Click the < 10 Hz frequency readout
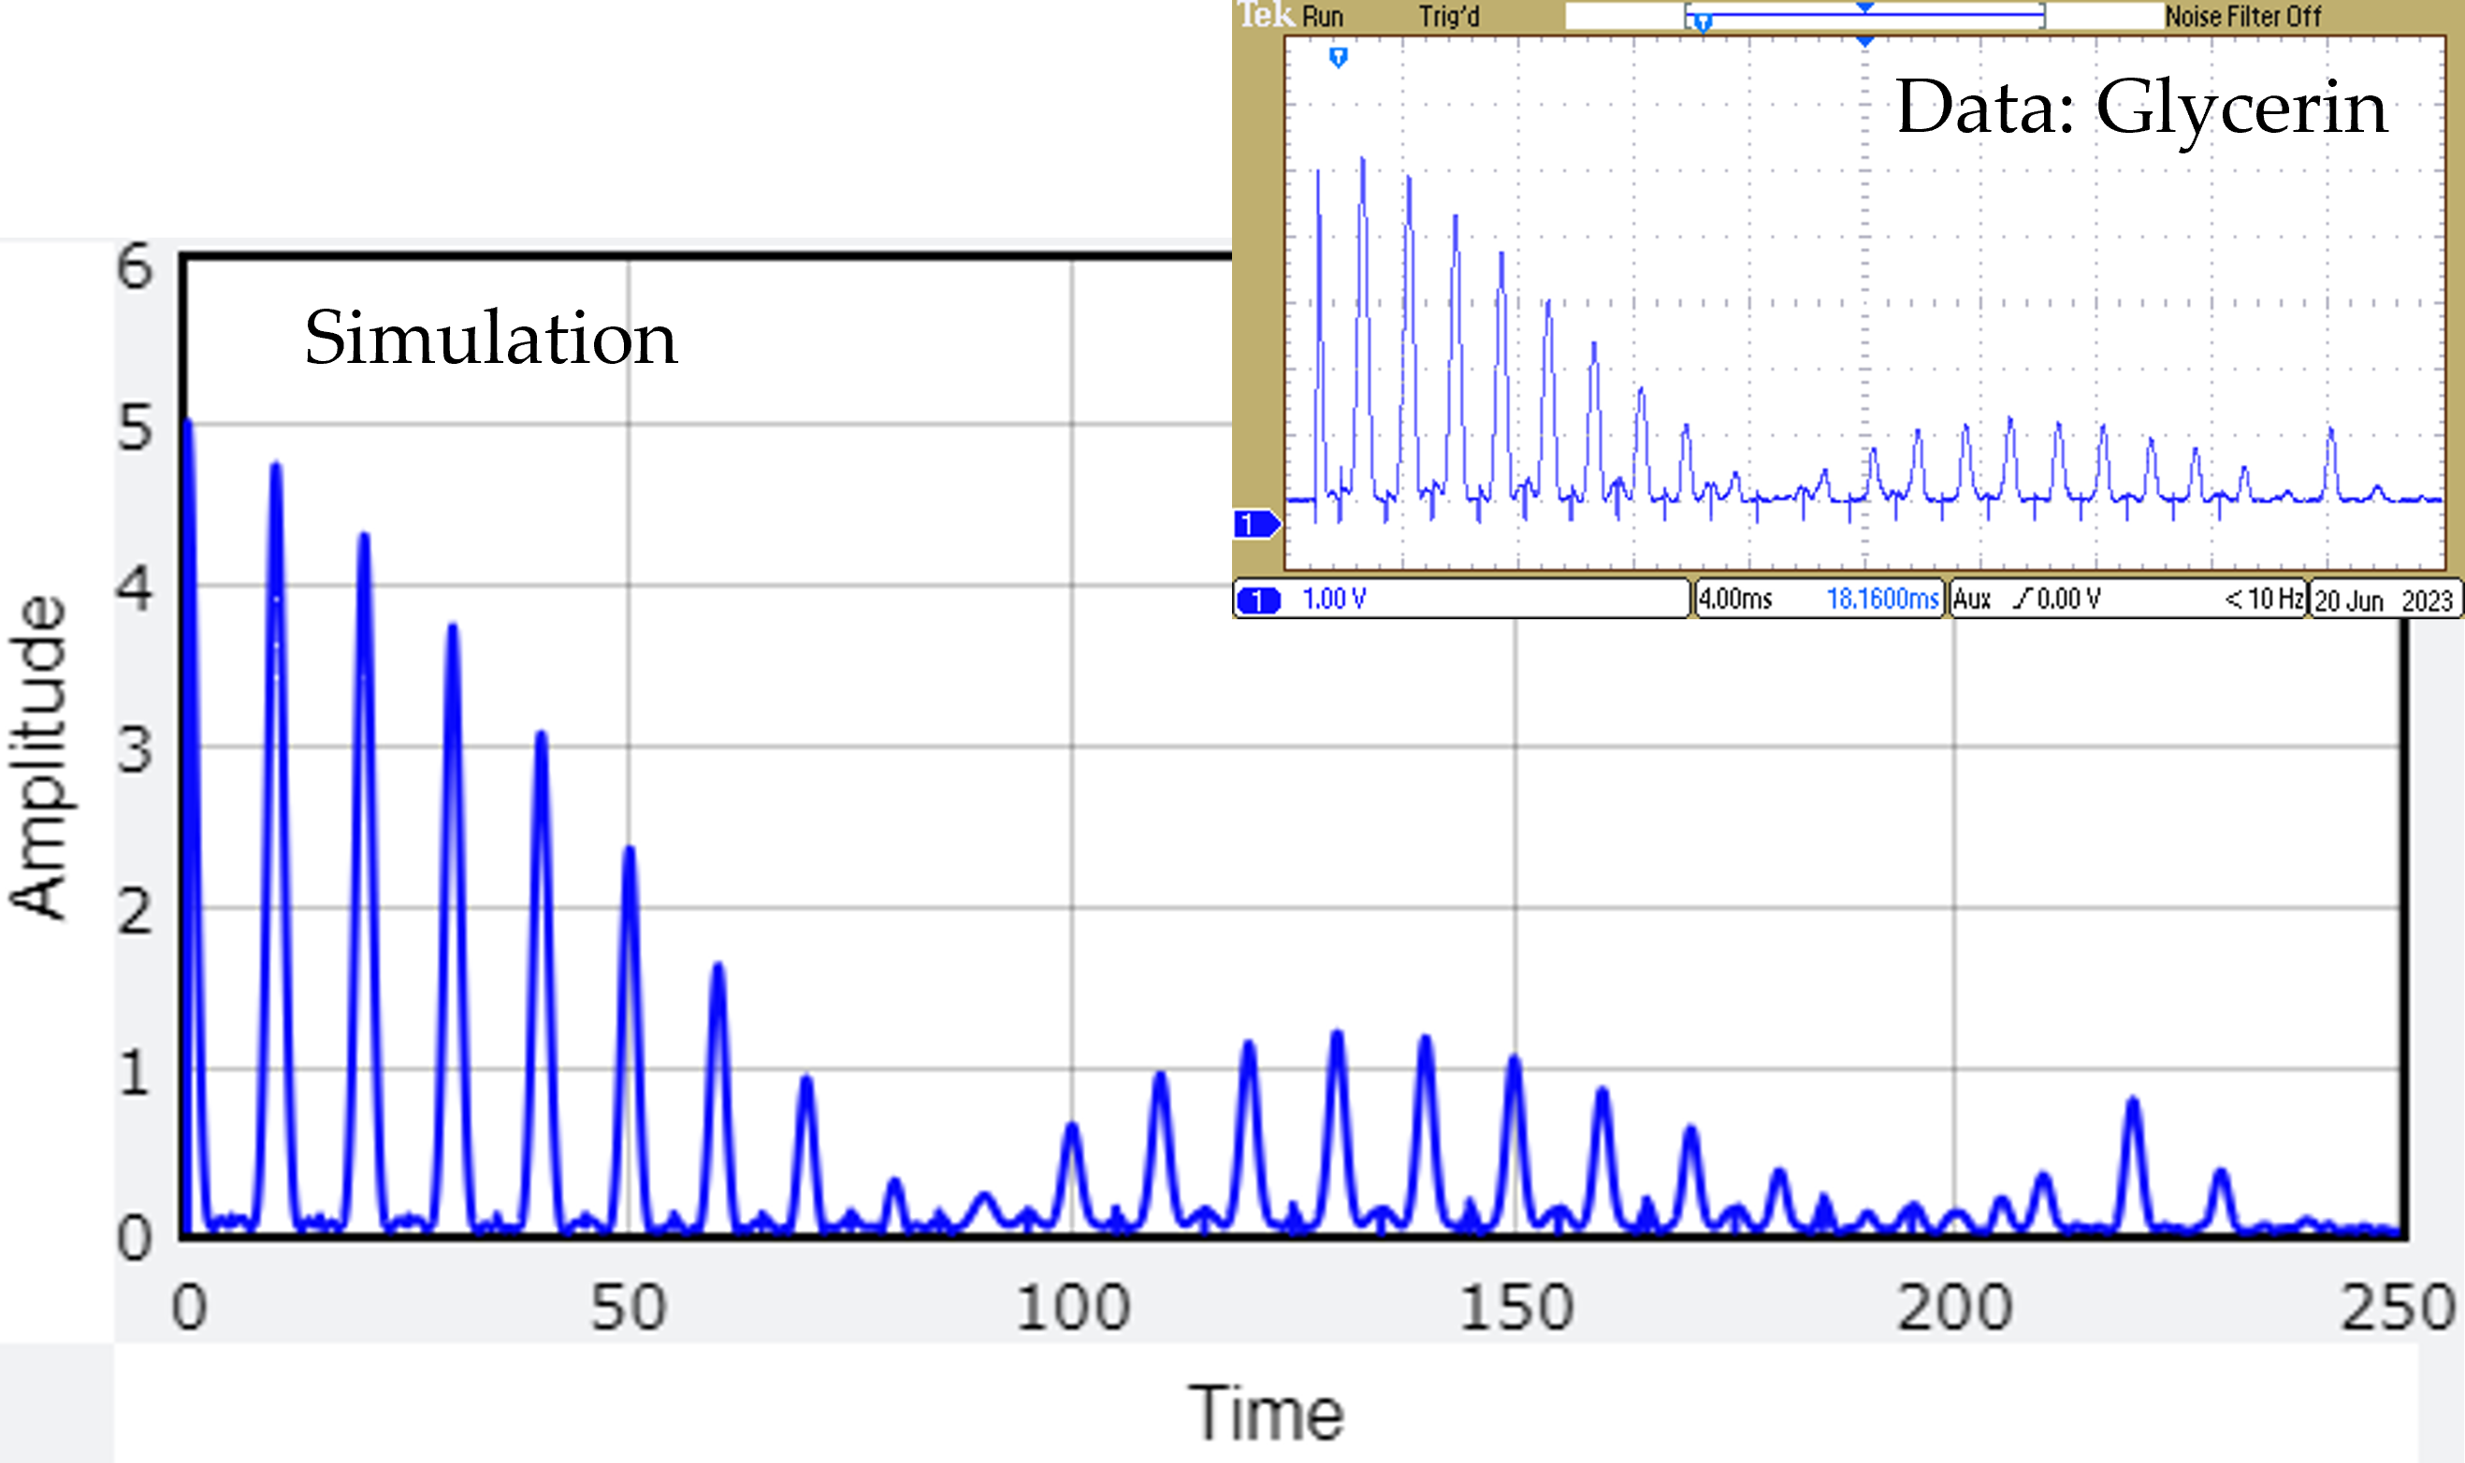2465x1463 pixels. coord(2264,600)
